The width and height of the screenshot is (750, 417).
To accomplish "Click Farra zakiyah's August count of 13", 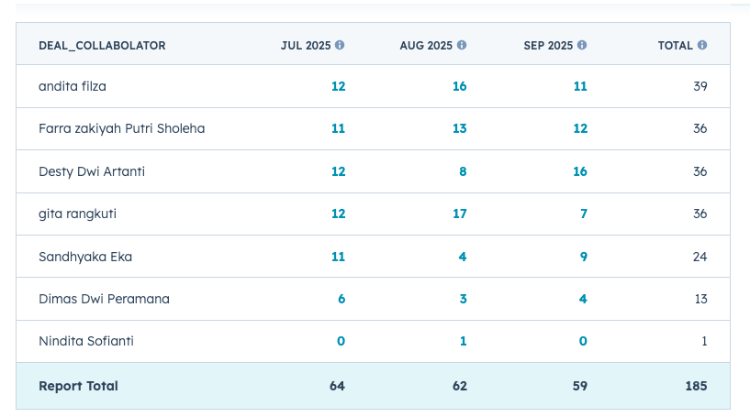I will pos(459,128).
